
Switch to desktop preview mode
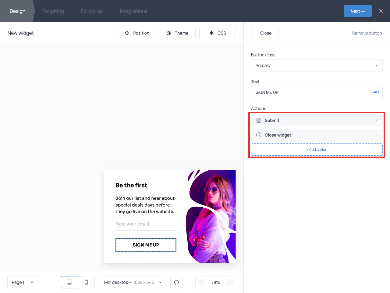click(x=69, y=282)
